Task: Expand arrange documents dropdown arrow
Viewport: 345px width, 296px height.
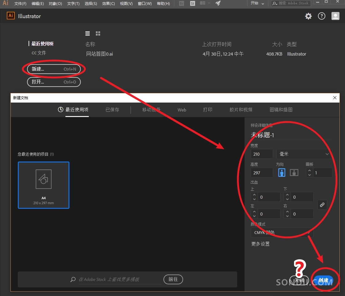Action: click(209, 3)
